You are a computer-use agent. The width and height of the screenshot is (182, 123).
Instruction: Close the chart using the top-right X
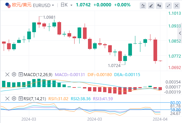(x=177, y=5)
